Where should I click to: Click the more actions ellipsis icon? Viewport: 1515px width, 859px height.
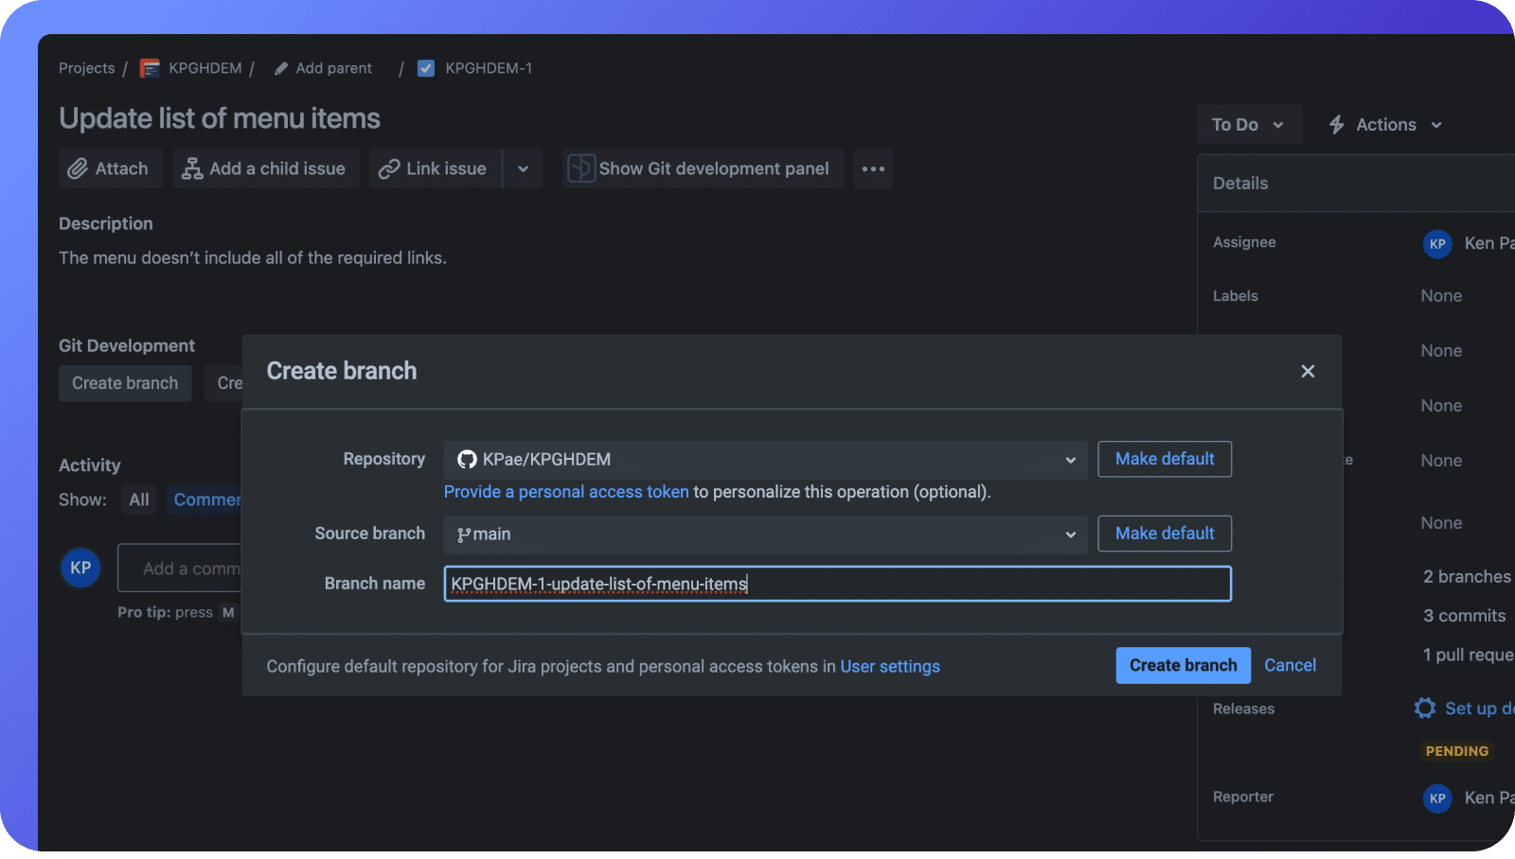pos(872,168)
